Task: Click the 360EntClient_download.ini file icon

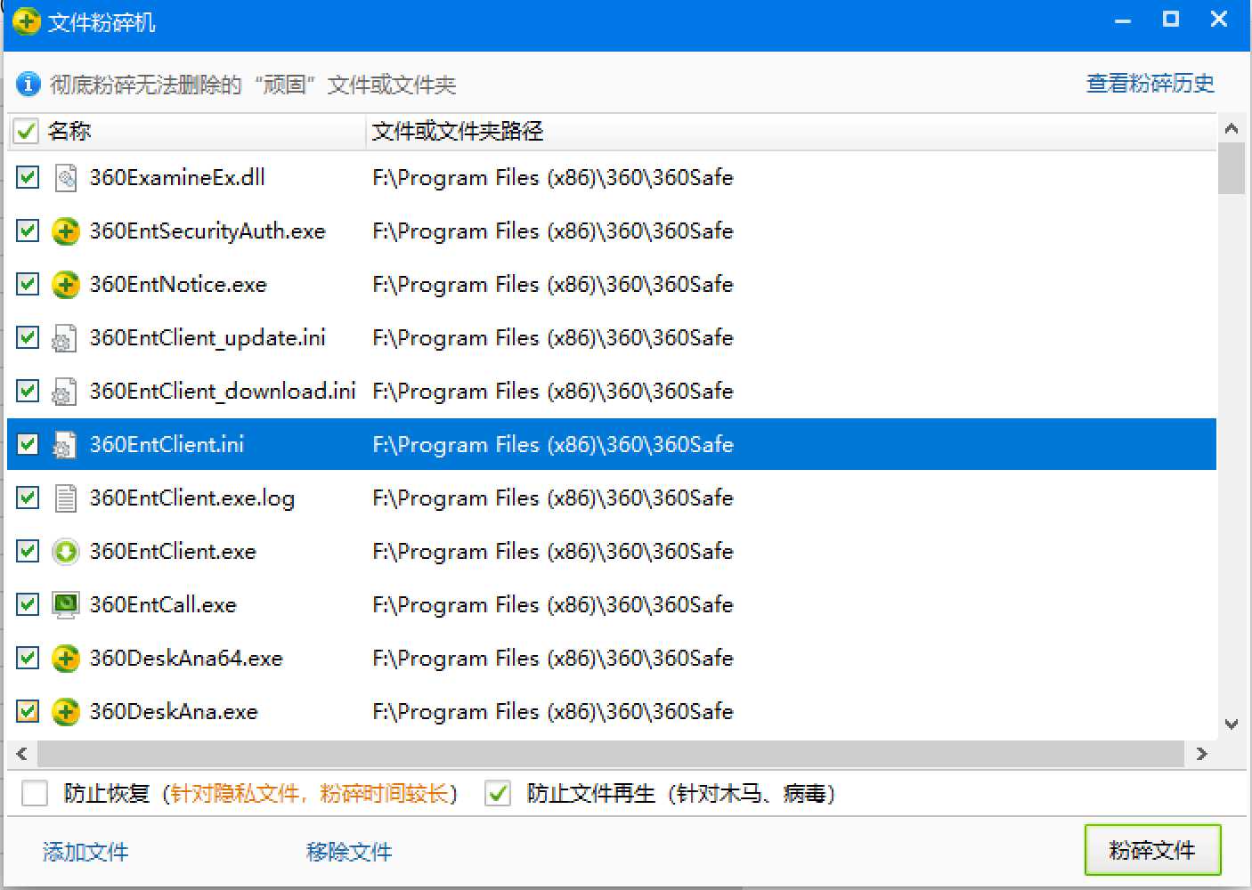Action: (x=64, y=392)
